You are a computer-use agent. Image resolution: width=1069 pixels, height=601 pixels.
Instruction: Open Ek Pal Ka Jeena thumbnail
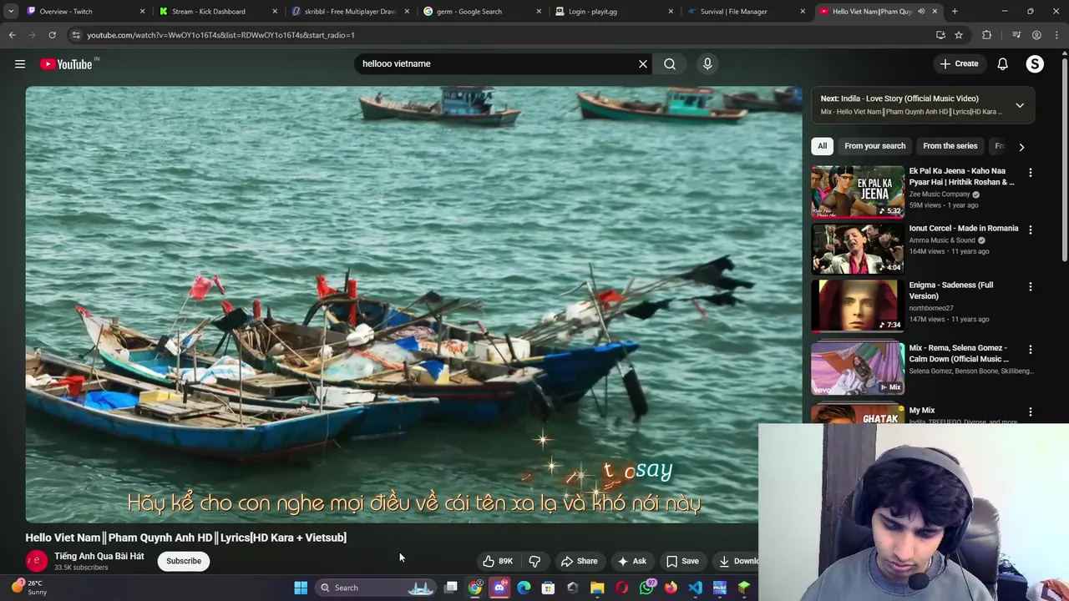point(858,191)
